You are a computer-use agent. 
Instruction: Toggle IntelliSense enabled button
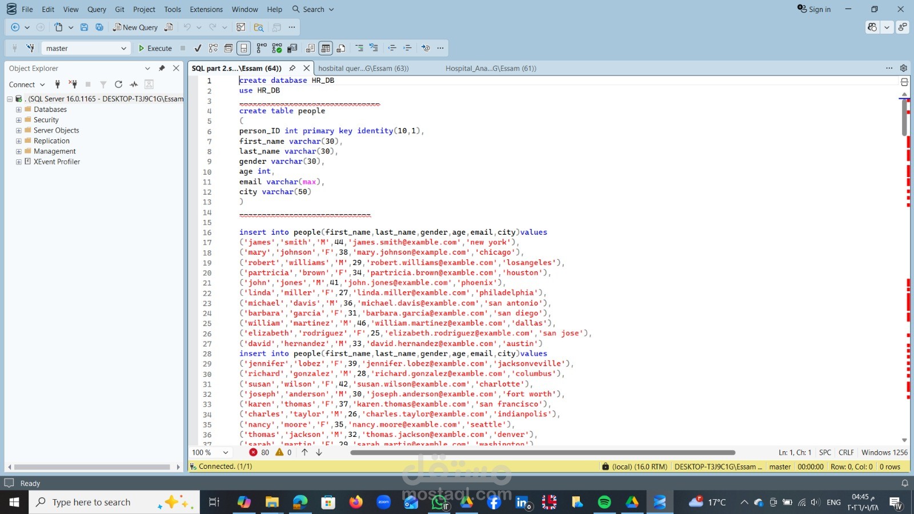point(244,49)
